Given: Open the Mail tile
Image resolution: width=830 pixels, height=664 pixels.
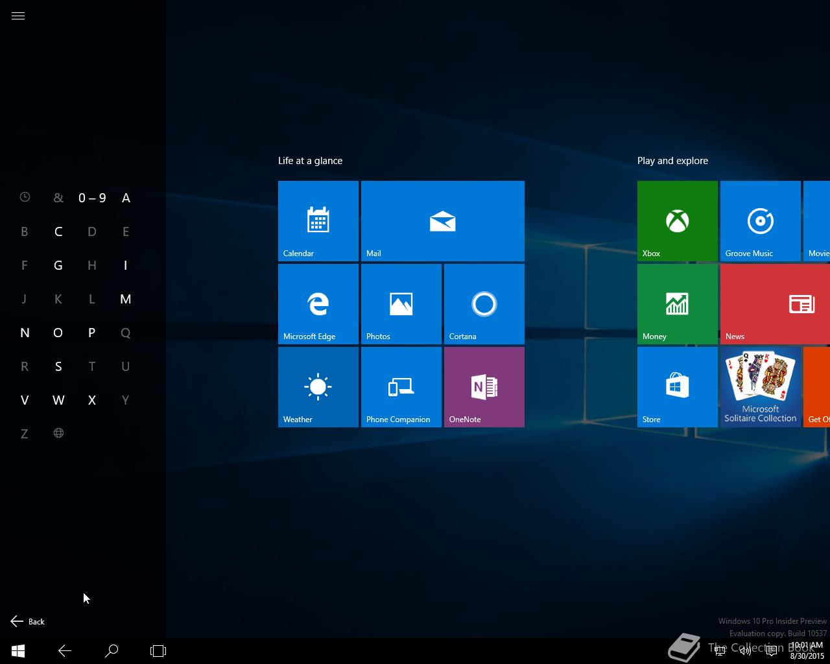Looking at the screenshot, I should click(x=443, y=221).
